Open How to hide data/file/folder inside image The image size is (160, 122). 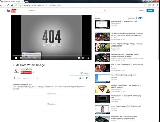(124, 118)
